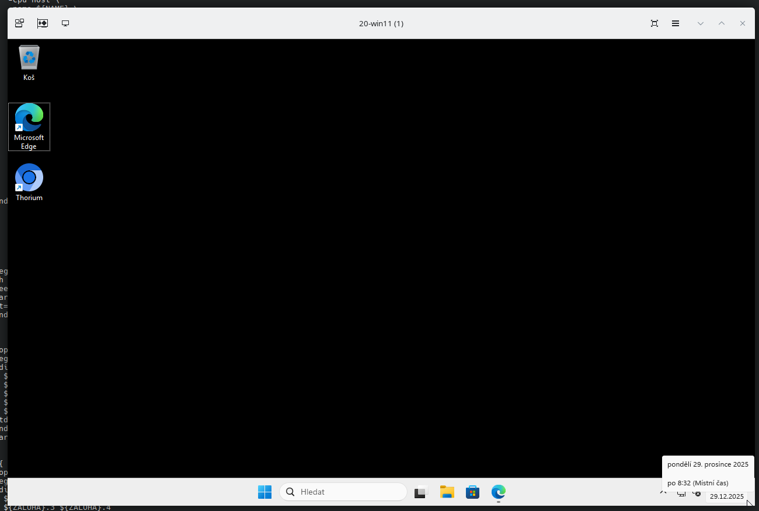Screen dimensions: 759x511
Task: Open the Microsoft Edge desktop shortcut
Action: point(29,123)
